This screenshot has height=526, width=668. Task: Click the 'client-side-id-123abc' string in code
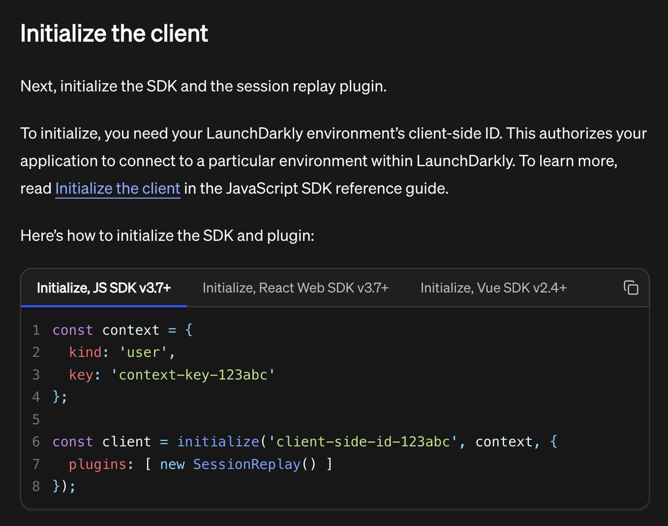pos(364,441)
